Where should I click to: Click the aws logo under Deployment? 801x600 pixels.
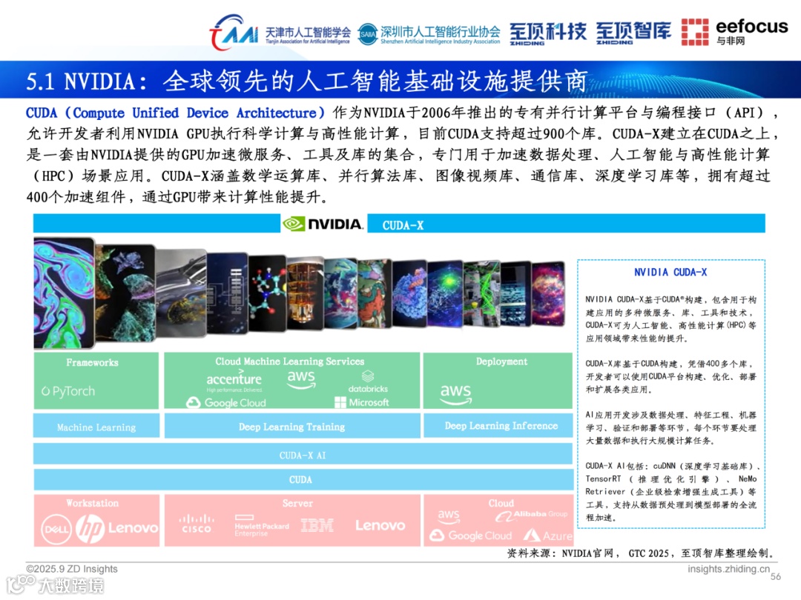pos(455,394)
